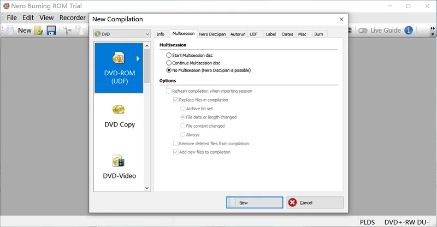Screen dimensions: 437x227
Task: Switch to the Multisession tab
Action: point(184,34)
